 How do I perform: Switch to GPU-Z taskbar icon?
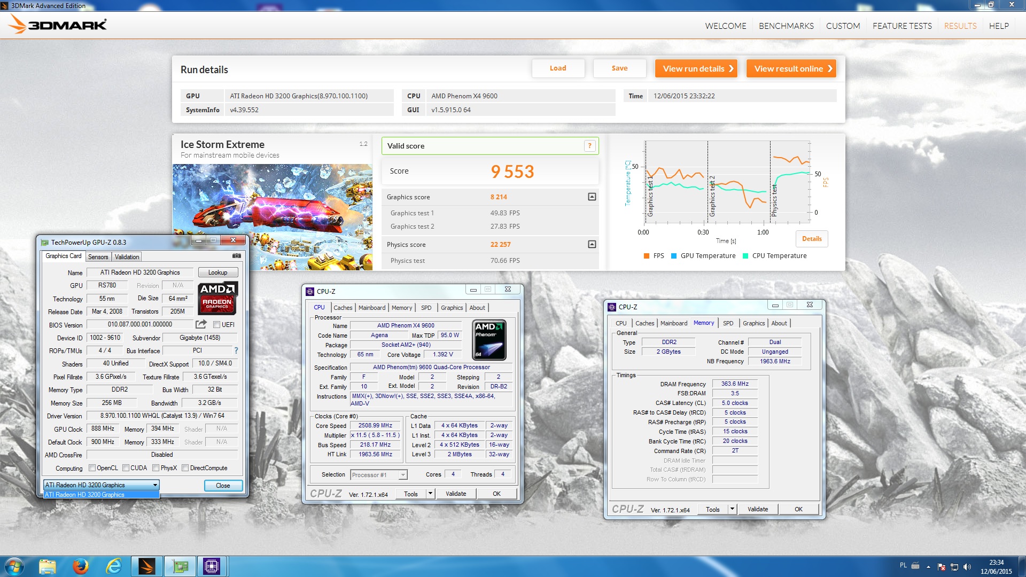coord(180,566)
